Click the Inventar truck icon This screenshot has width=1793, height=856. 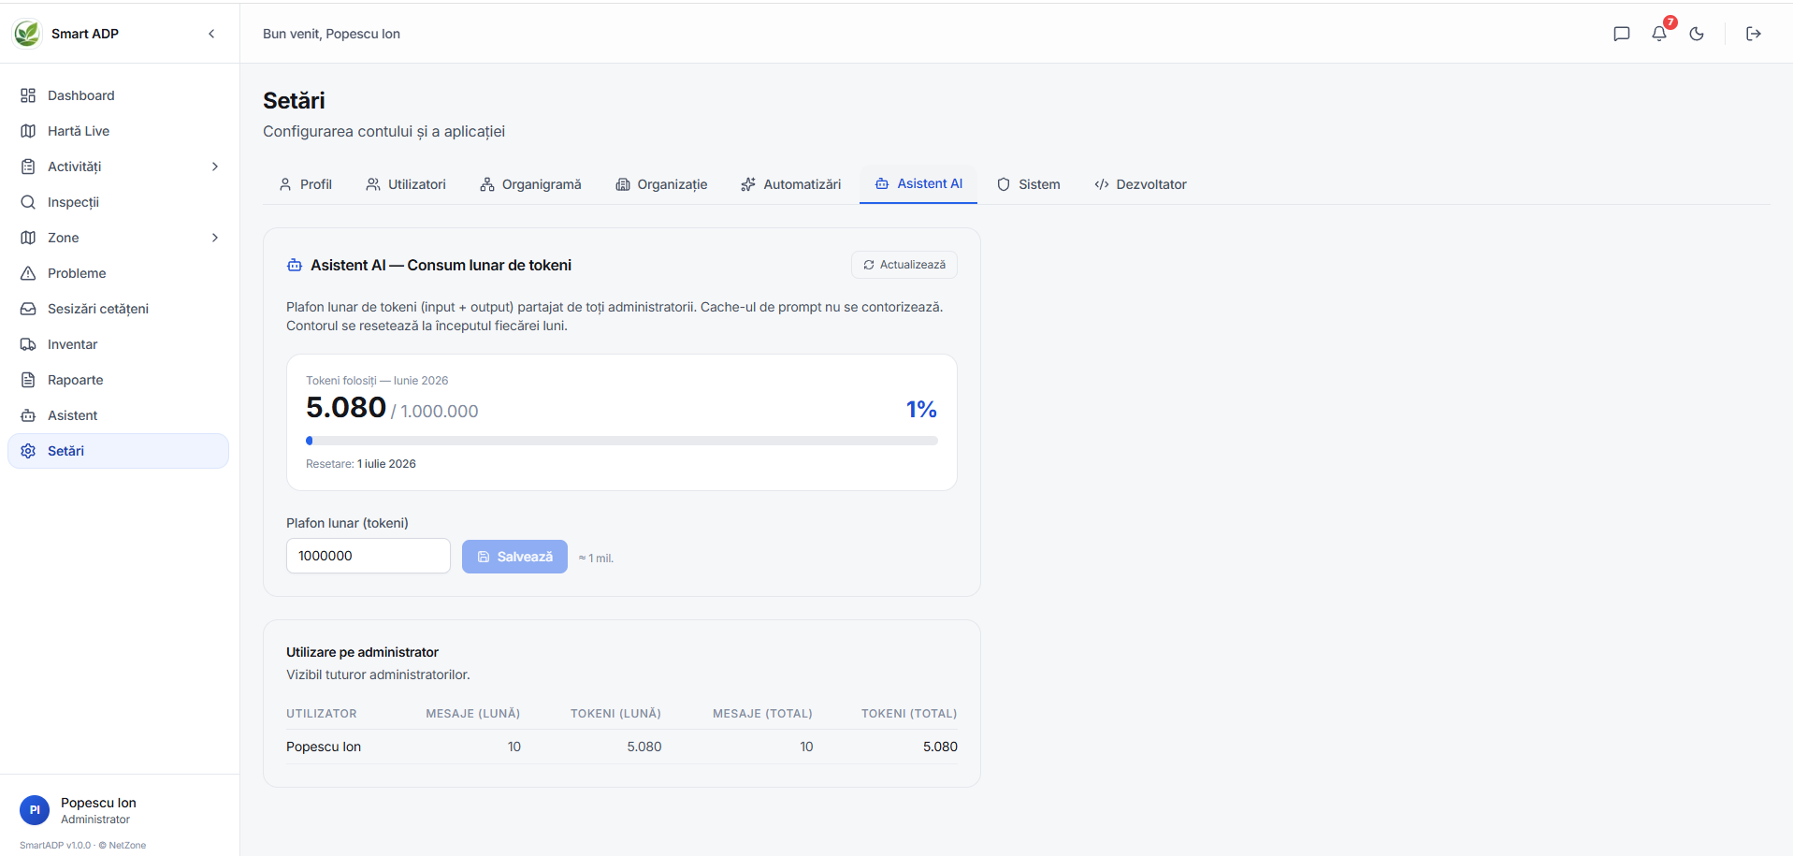(x=28, y=344)
